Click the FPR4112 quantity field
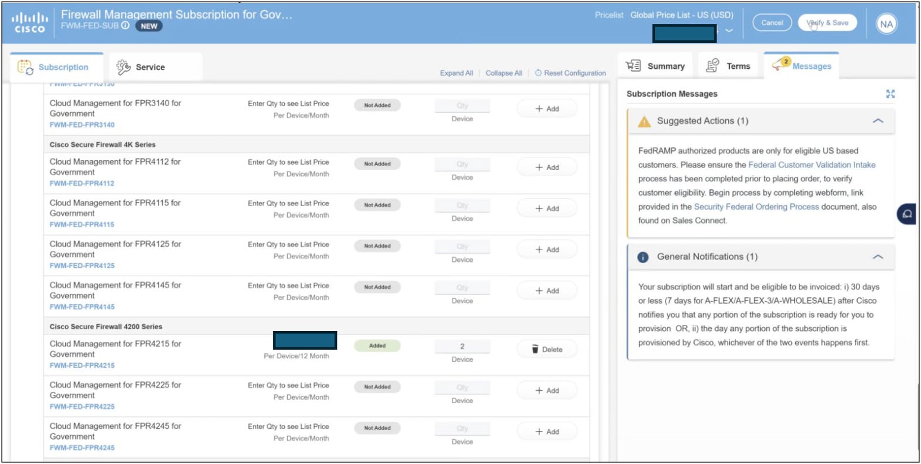This screenshot has height=464, width=921. click(x=462, y=164)
